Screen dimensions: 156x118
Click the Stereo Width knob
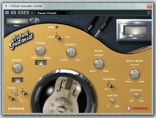(x=134, y=74)
